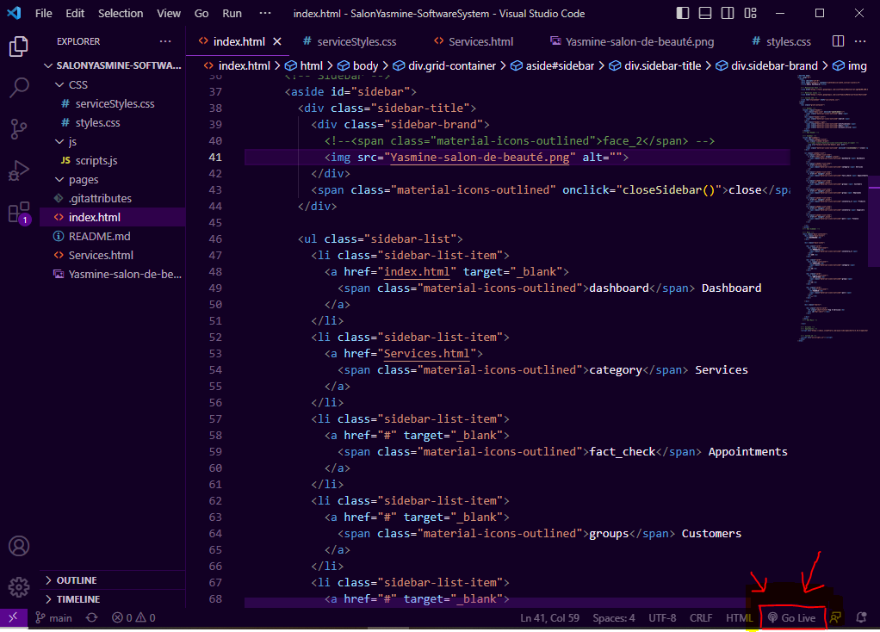Open styles.css in the explorer
880x632 pixels.
112,122
